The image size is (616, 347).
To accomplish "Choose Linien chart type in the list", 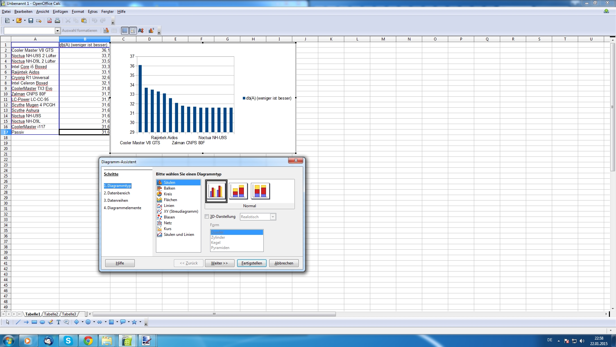I will tap(178, 206).
